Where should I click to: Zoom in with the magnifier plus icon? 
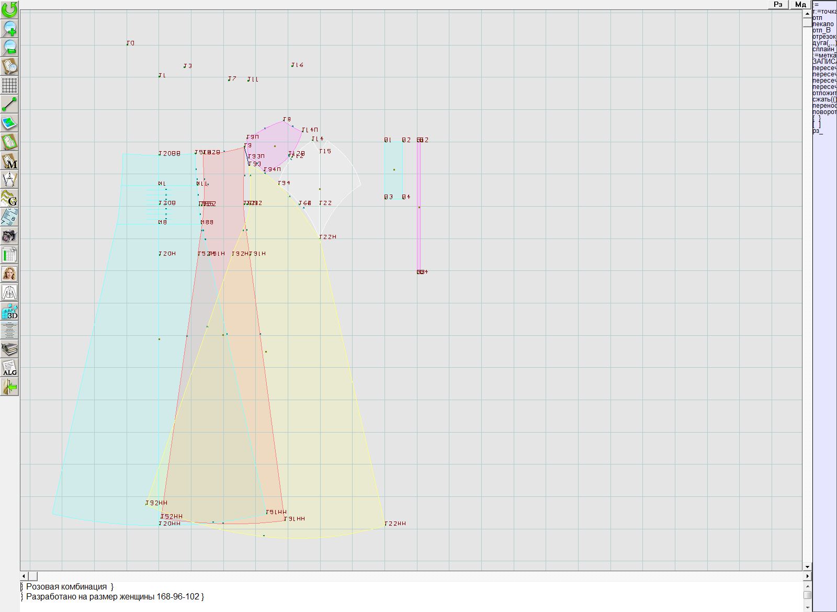[x=9, y=28]
